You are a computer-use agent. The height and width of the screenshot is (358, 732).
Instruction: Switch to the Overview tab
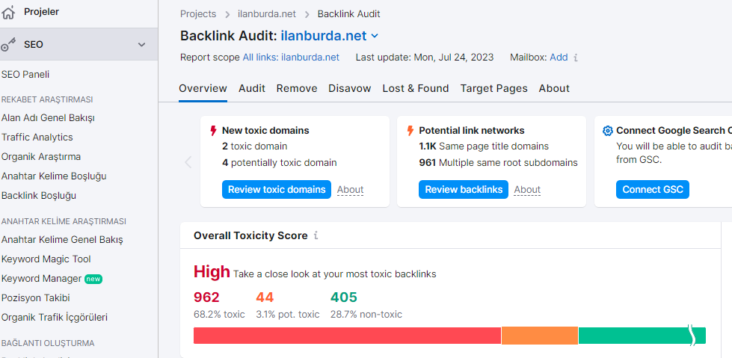(x=203, y=88)
